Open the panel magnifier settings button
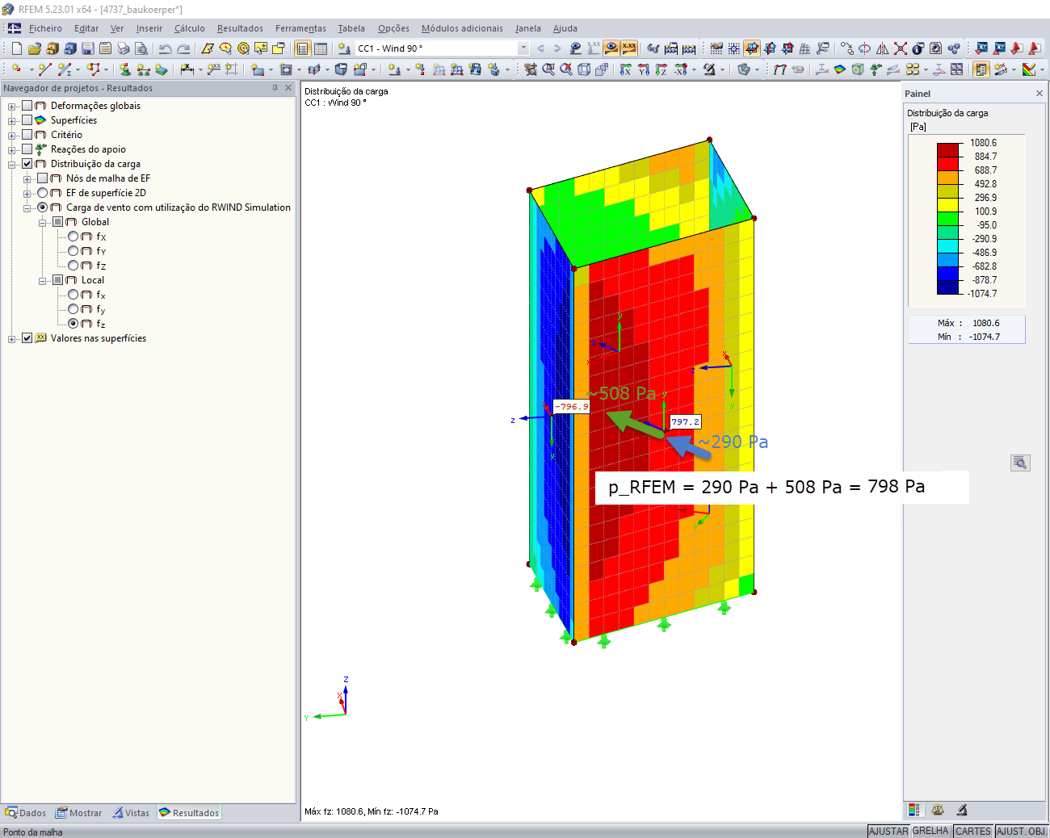 pyautogui.click(x=1020, y=463)
